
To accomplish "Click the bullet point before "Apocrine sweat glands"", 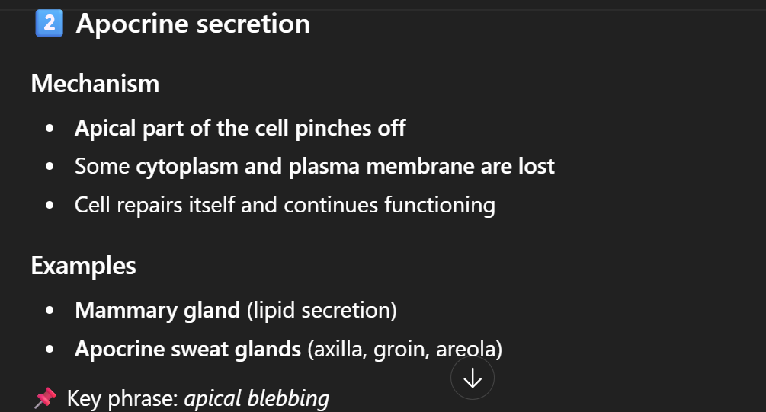I will pos(50,350).
